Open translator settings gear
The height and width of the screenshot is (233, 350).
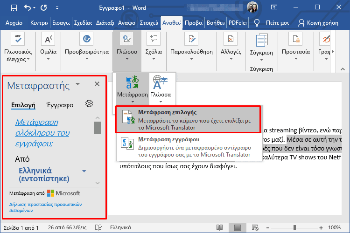coord(89,103)
